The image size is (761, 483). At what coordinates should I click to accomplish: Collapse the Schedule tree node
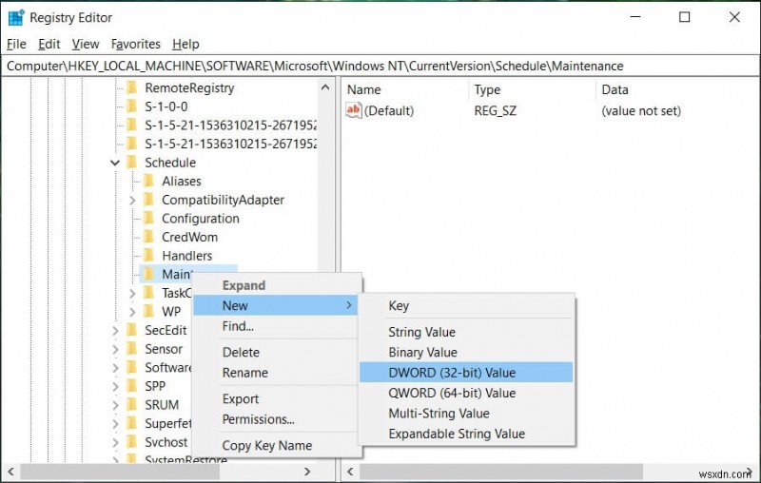[x=115, y=163]
